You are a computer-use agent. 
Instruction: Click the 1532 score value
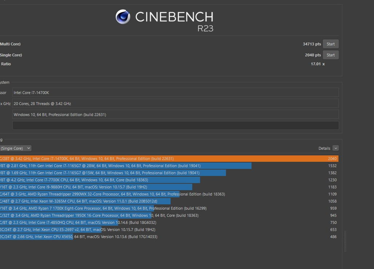332,166
